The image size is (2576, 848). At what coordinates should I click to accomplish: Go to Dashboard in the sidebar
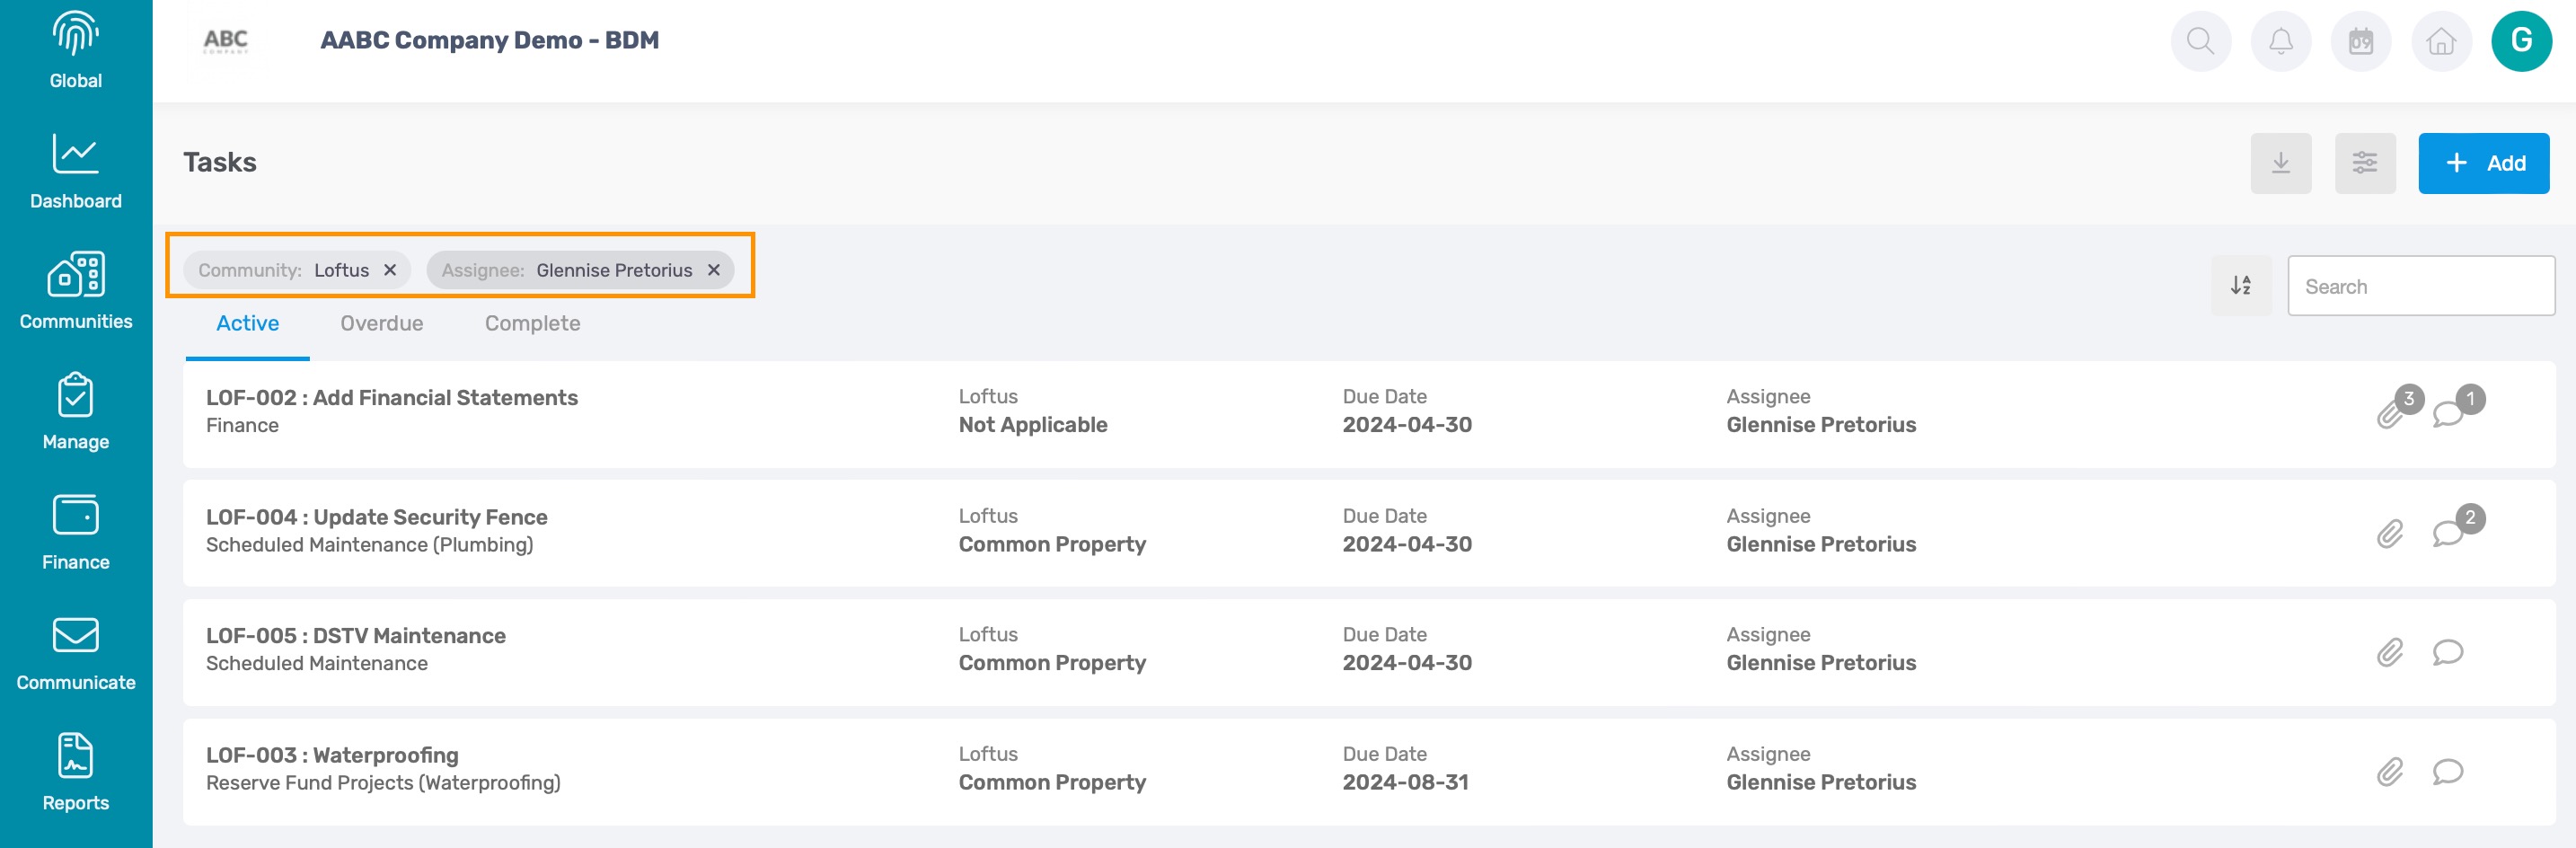[x=76, y=171]
